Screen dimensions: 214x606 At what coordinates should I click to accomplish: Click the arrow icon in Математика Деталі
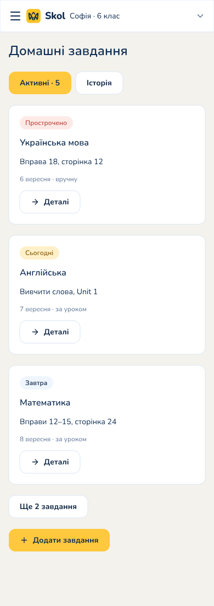pos(35,462)
